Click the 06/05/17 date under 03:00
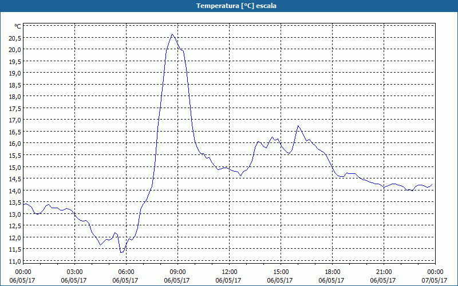Screen dimensions: 458x286 pyautogui.click(x=75, y=280)
